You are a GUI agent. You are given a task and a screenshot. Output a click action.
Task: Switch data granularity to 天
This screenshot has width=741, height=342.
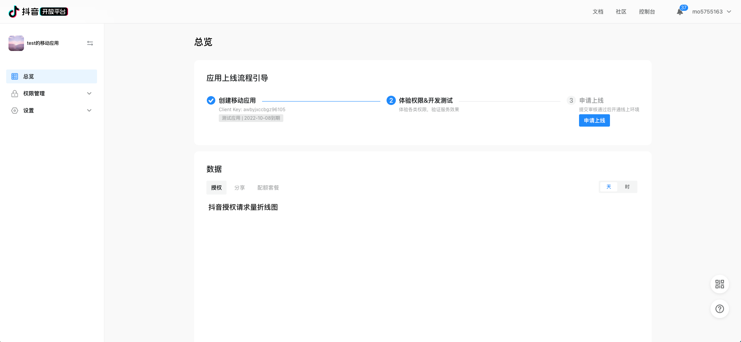pyautogui.click(x=609, y=187)
